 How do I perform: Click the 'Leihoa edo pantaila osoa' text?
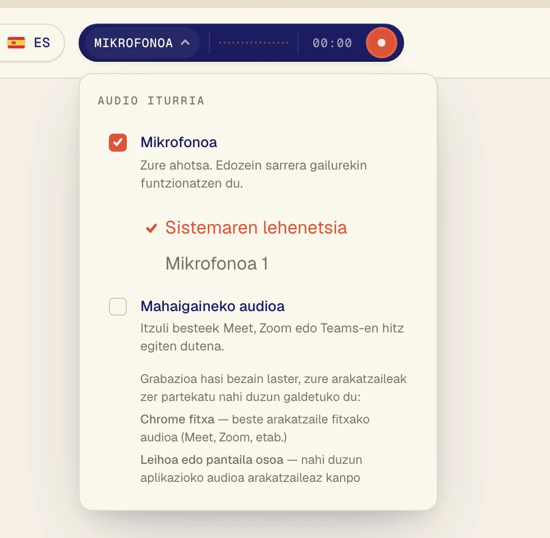coord(212,460)
